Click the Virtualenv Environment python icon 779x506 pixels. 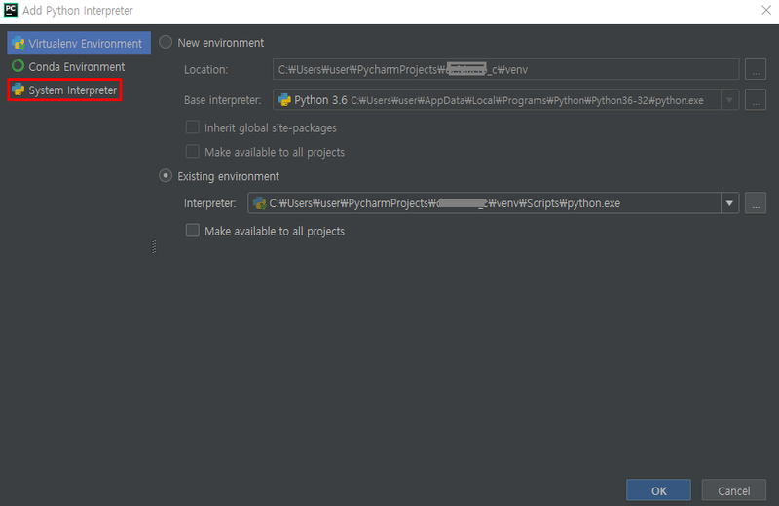click(19, 43)
